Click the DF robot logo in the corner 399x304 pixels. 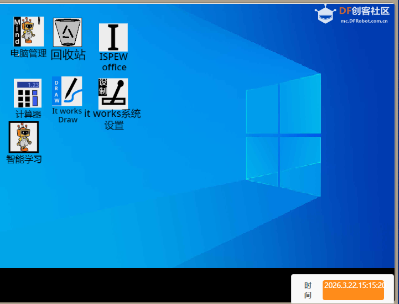(x=325, y=14)
